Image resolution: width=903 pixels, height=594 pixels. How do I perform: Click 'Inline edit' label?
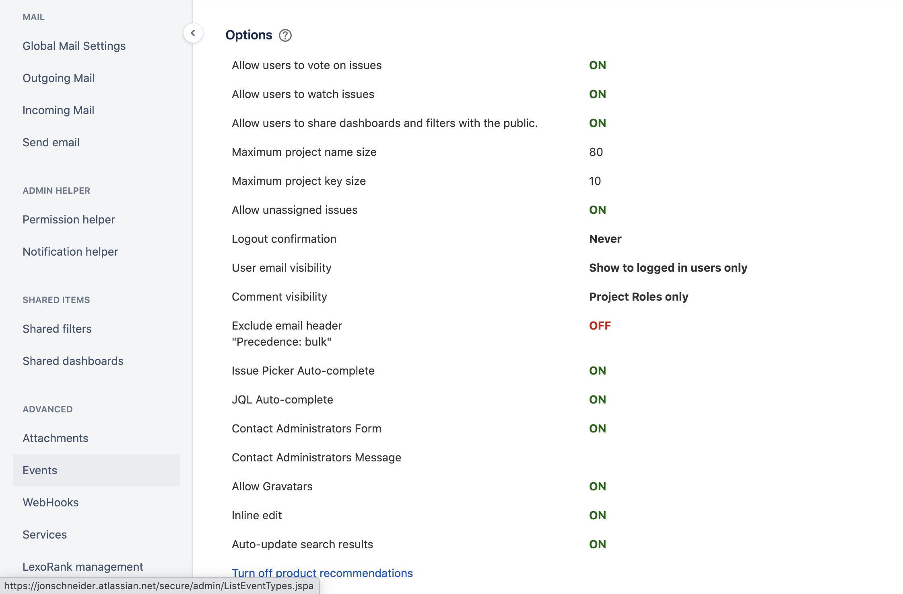257,515
